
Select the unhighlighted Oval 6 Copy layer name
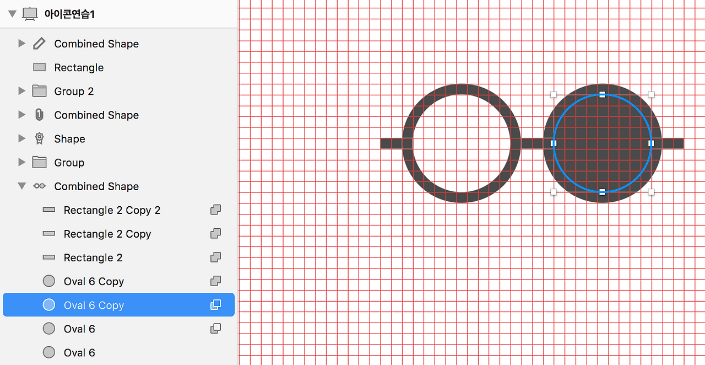(x=94, y=281)
